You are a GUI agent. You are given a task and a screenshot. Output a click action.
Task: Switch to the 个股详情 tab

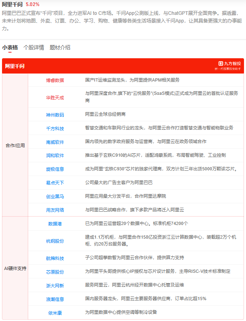pyautogui.click(x=34, y=47)
